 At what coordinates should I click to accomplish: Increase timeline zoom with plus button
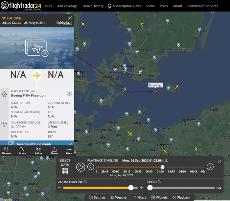point(141,188)
